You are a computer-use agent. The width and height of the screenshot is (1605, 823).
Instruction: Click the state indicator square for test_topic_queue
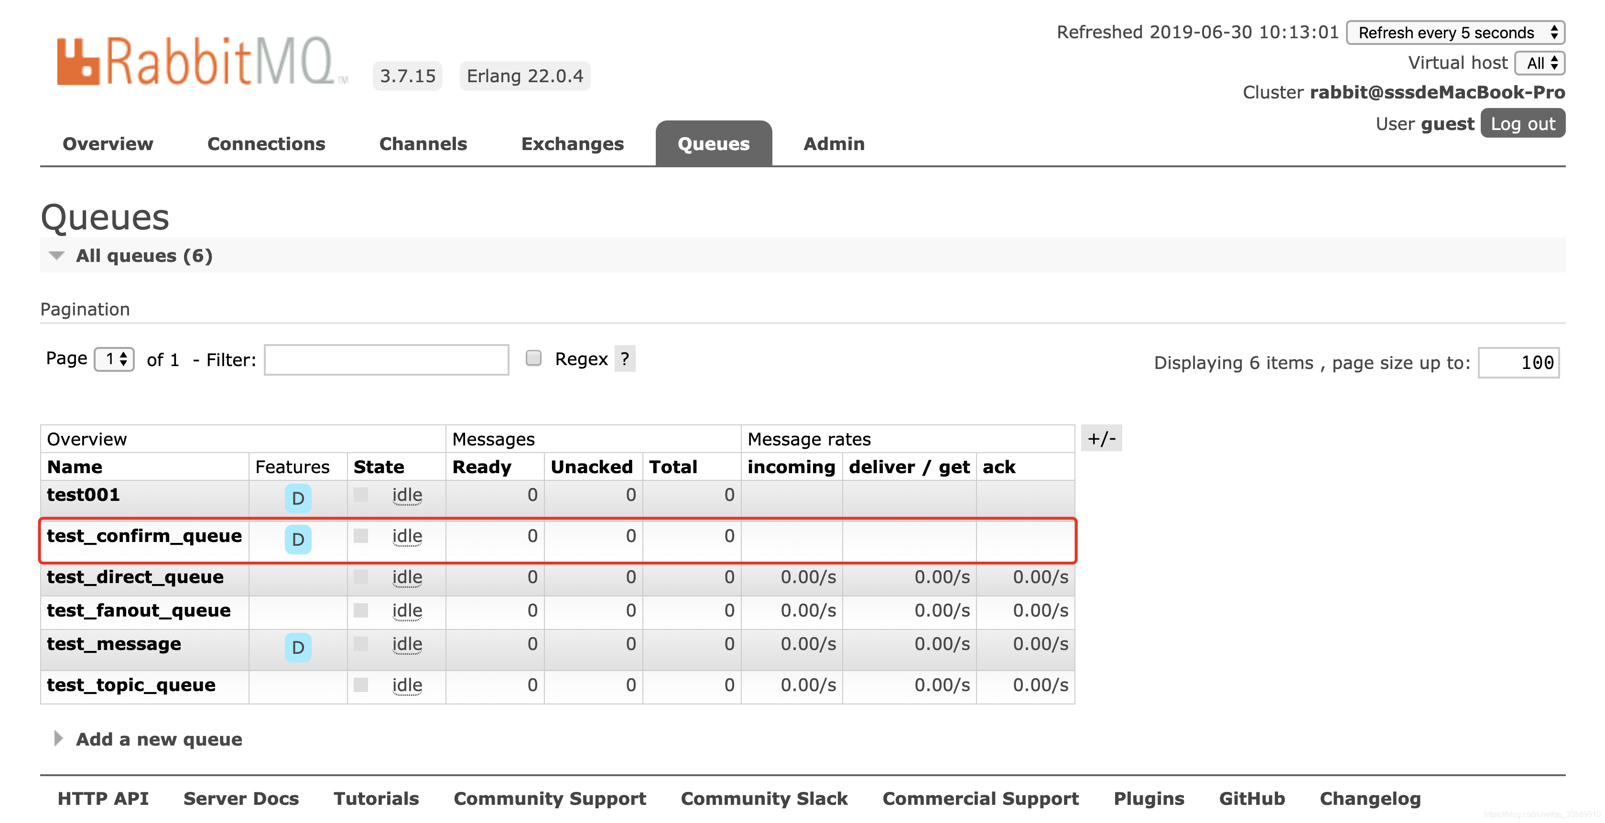point(361,684)
